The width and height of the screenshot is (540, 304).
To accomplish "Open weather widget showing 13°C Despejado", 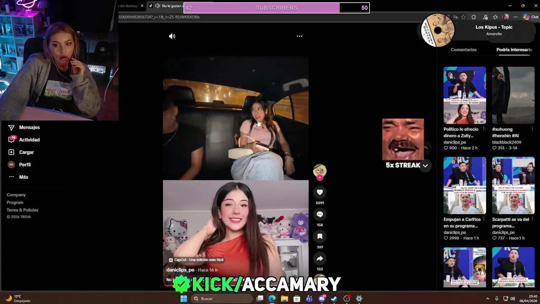I will click(x=18, y=299).
